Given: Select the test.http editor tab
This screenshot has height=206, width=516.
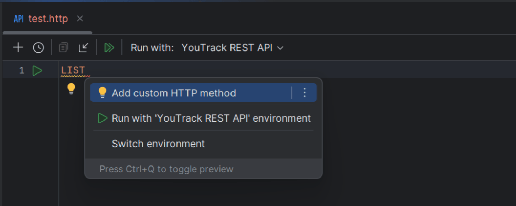Looking at the screenshot, I should coord(48,19).
